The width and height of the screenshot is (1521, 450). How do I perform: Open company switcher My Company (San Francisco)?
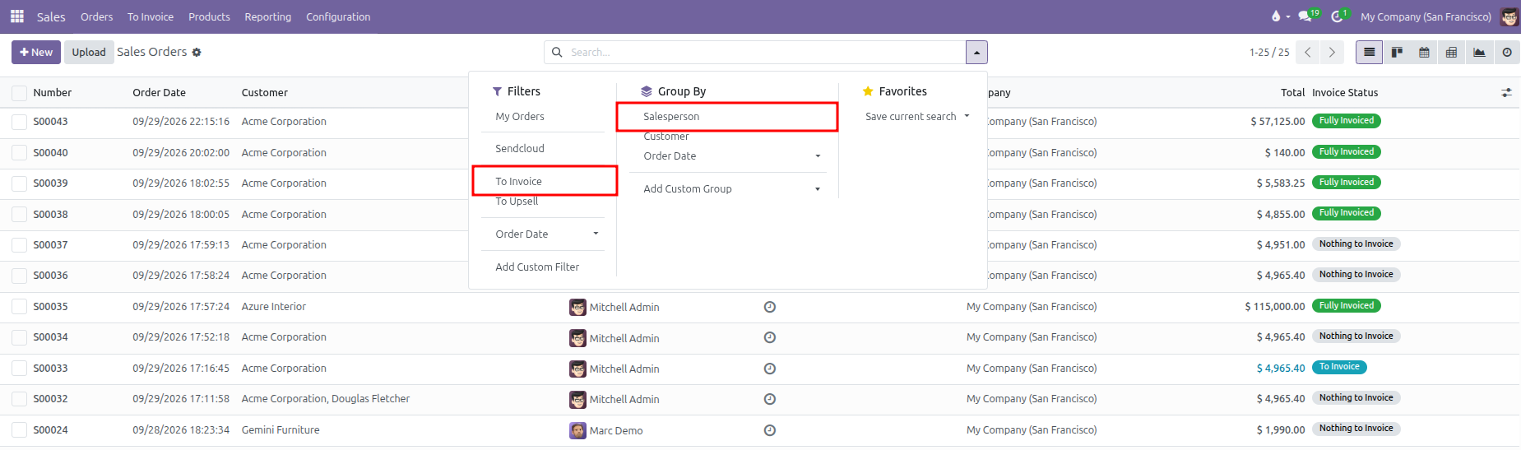pos(1426,16)
